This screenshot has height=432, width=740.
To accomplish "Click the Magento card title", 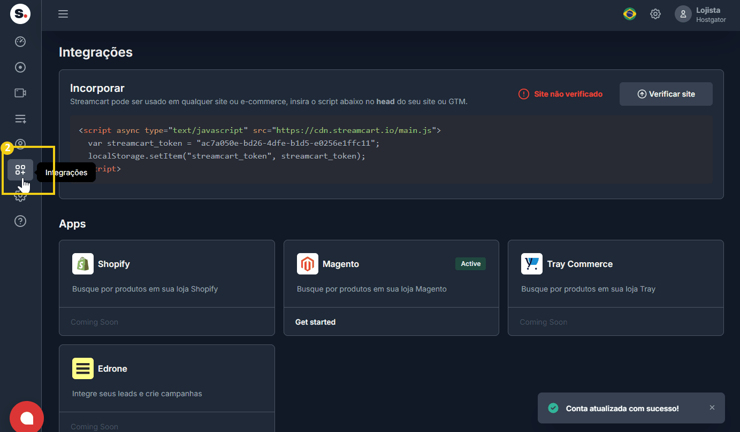I will [341, 264].
